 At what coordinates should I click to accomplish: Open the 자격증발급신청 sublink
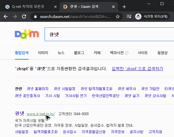pyautogui.click(x=94, y=132)
